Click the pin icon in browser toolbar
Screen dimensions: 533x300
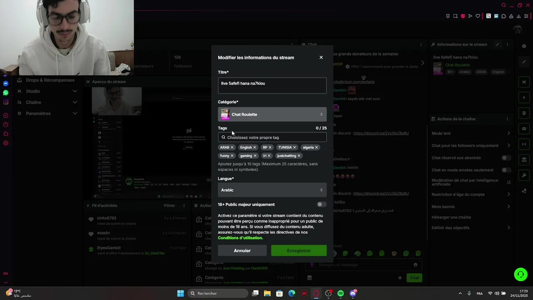coord(448,16)
